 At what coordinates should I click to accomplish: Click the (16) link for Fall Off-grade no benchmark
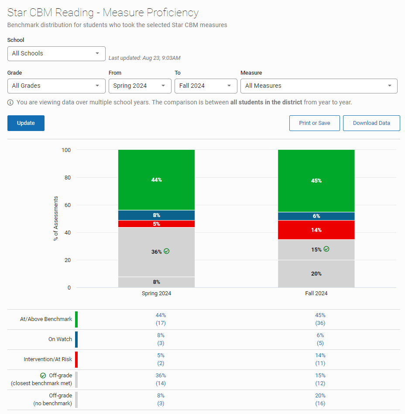320,403
